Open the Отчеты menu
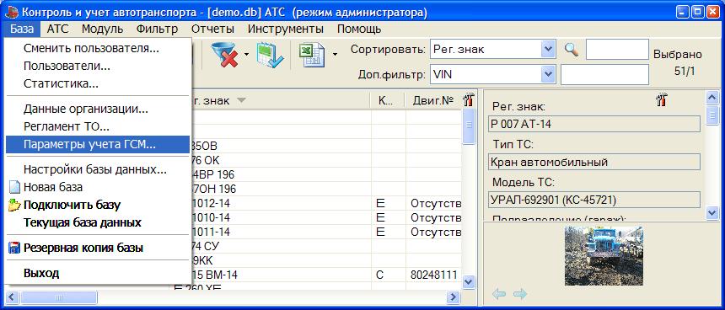This screenshot has height=310, width=725. (212, 29)
